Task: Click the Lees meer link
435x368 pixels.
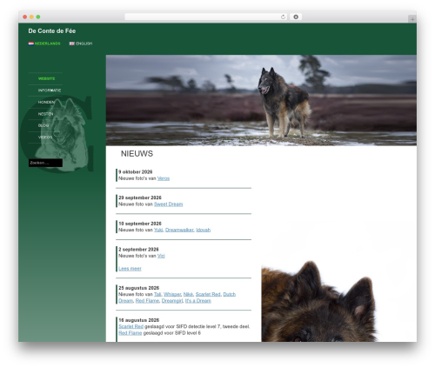Action: (x=130, y=269)
